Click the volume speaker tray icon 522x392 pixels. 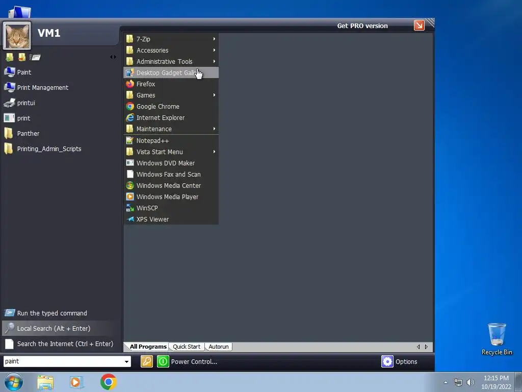[x=471, y=382]
